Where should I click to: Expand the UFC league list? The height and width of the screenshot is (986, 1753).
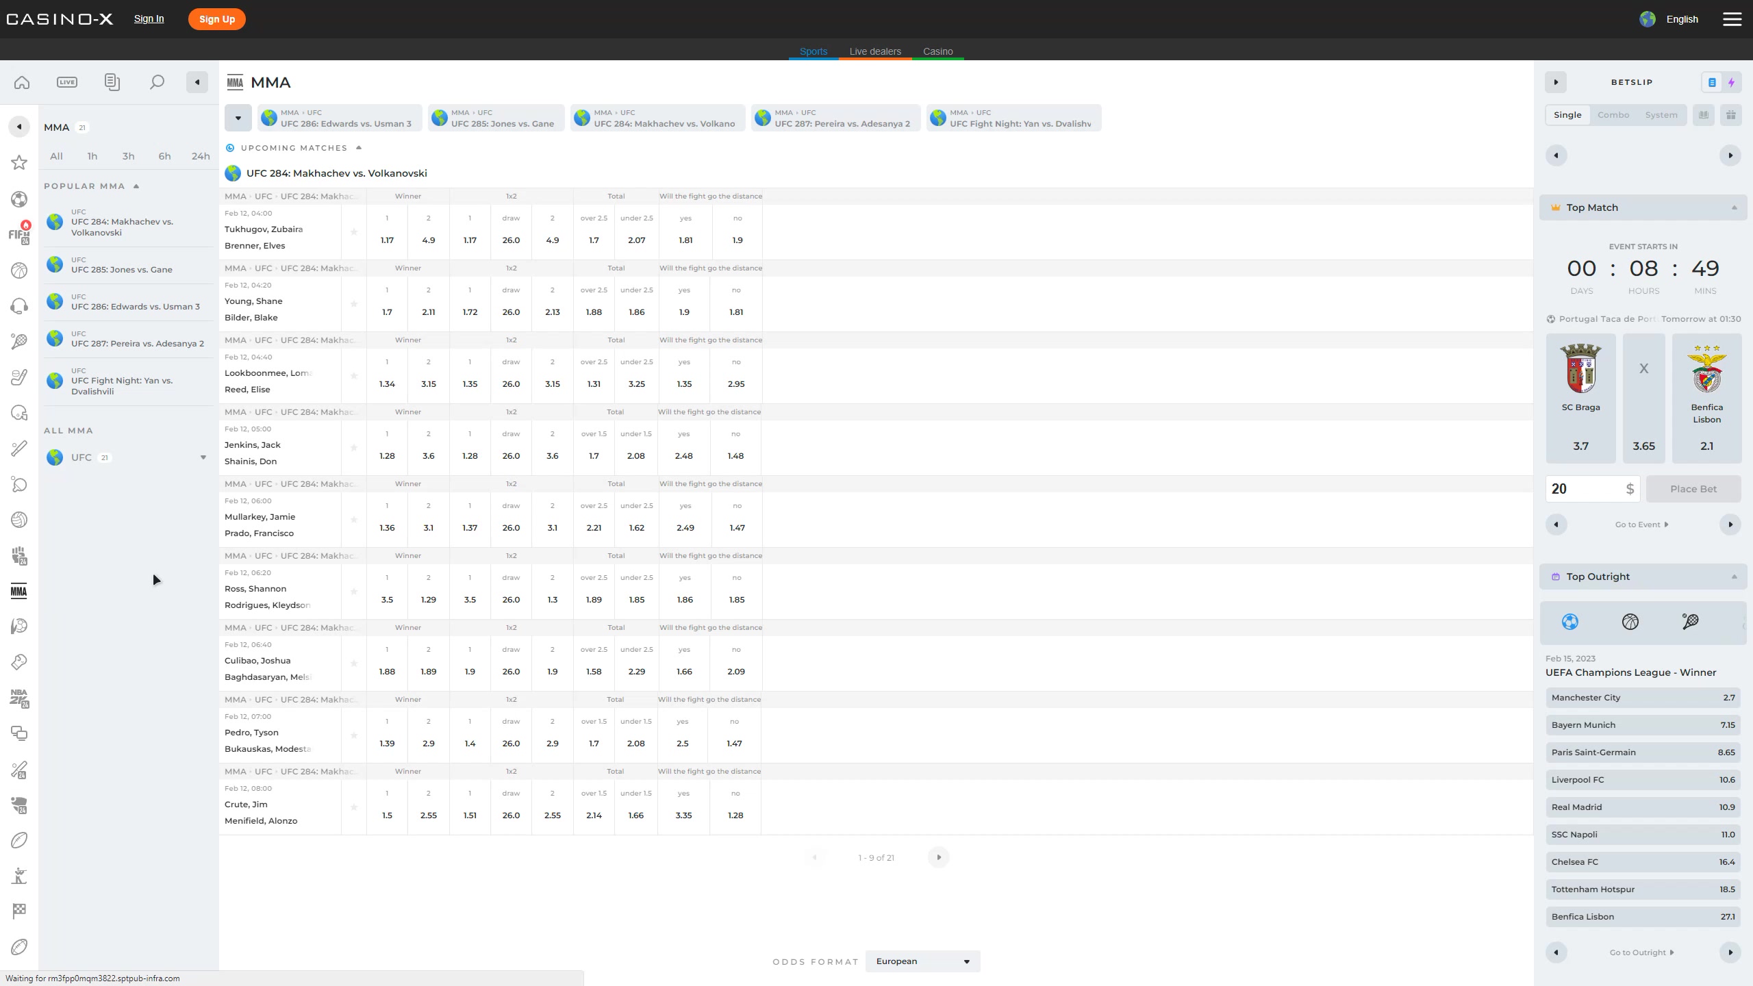pyautogui.click(x=203, y=457)
